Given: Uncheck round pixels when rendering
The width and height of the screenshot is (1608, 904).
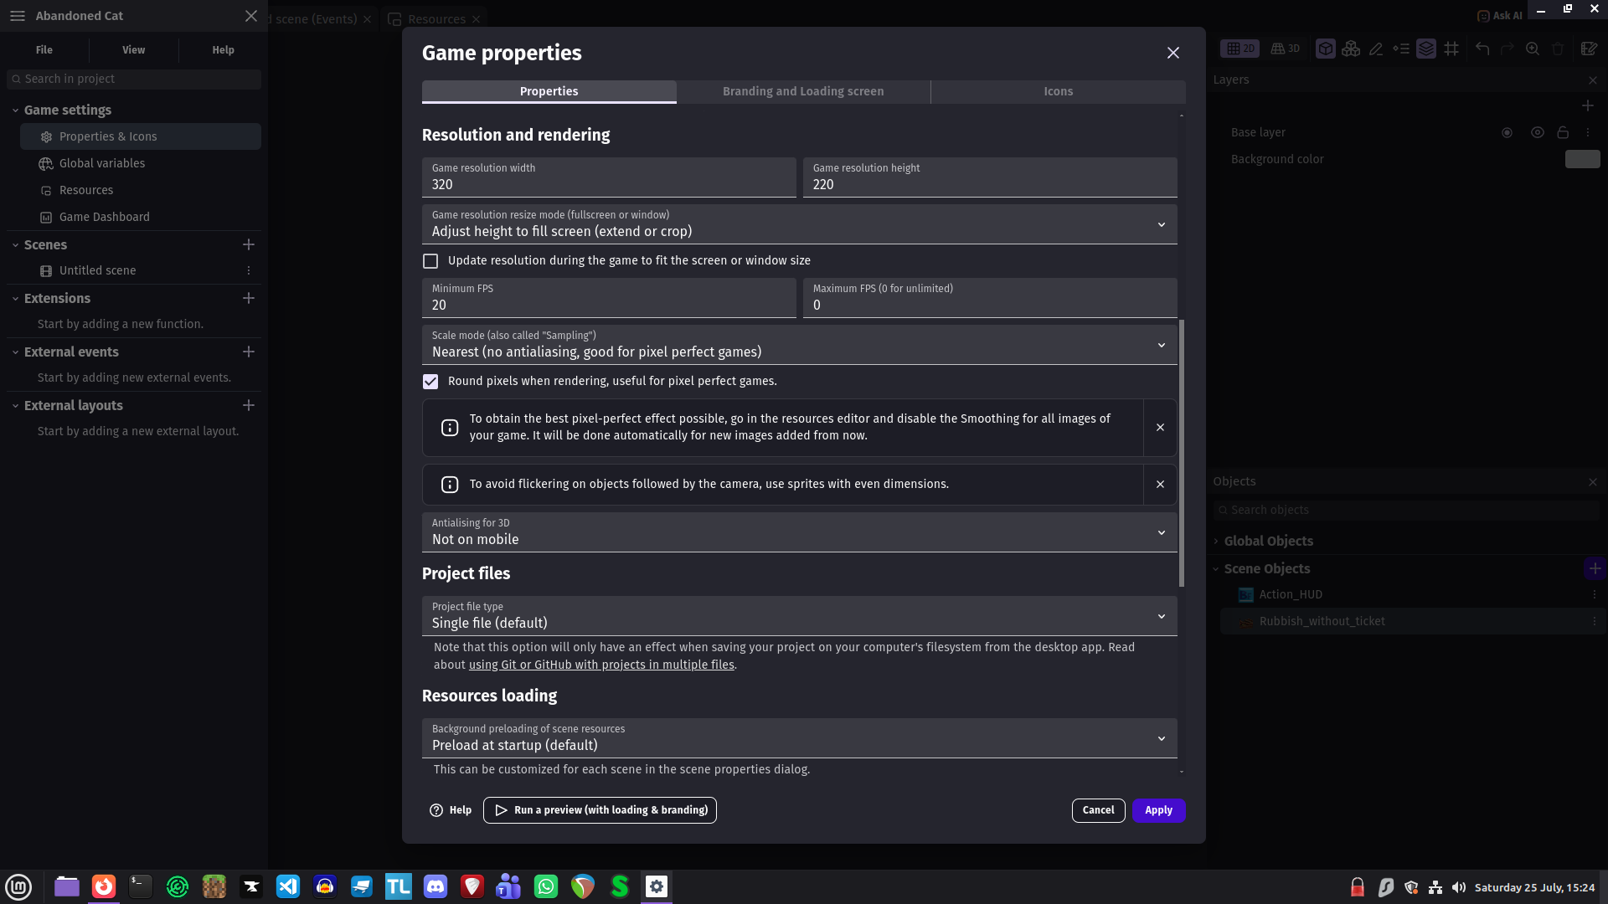Looking at the screenshot, I should click(x=430, y=382).
